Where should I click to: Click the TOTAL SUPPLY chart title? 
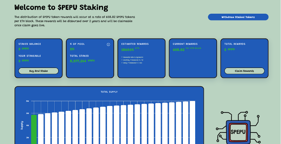click(x=109, y=92)
